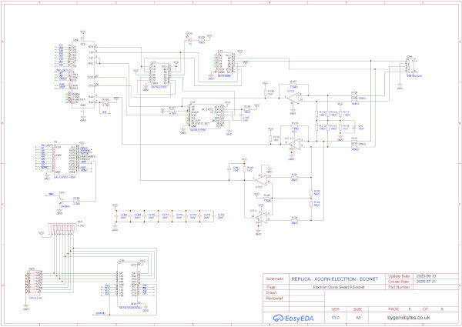Screen dimensions: 462x327
Task: Click the R107 resistor above the U71.2 op-amp
Action: tap(293, 83)
